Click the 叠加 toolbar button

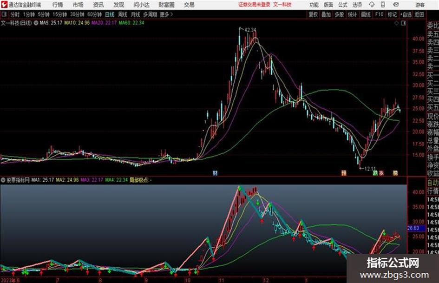tap(326, 14)
